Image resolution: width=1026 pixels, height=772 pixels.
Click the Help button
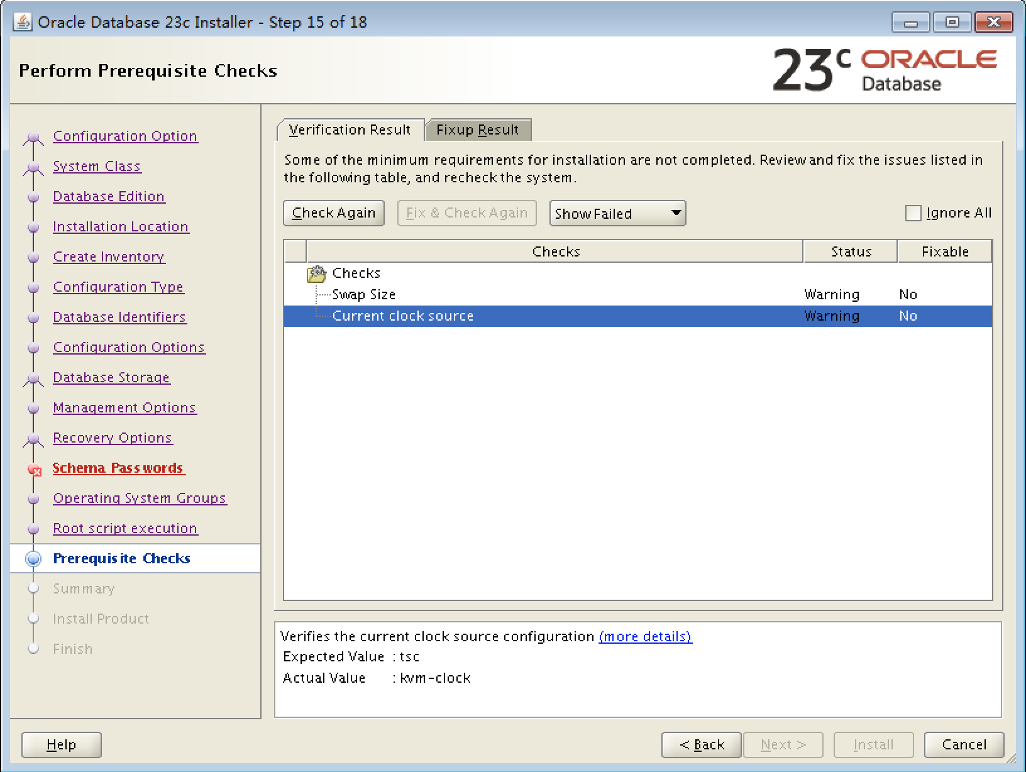[x=62, y=745]
